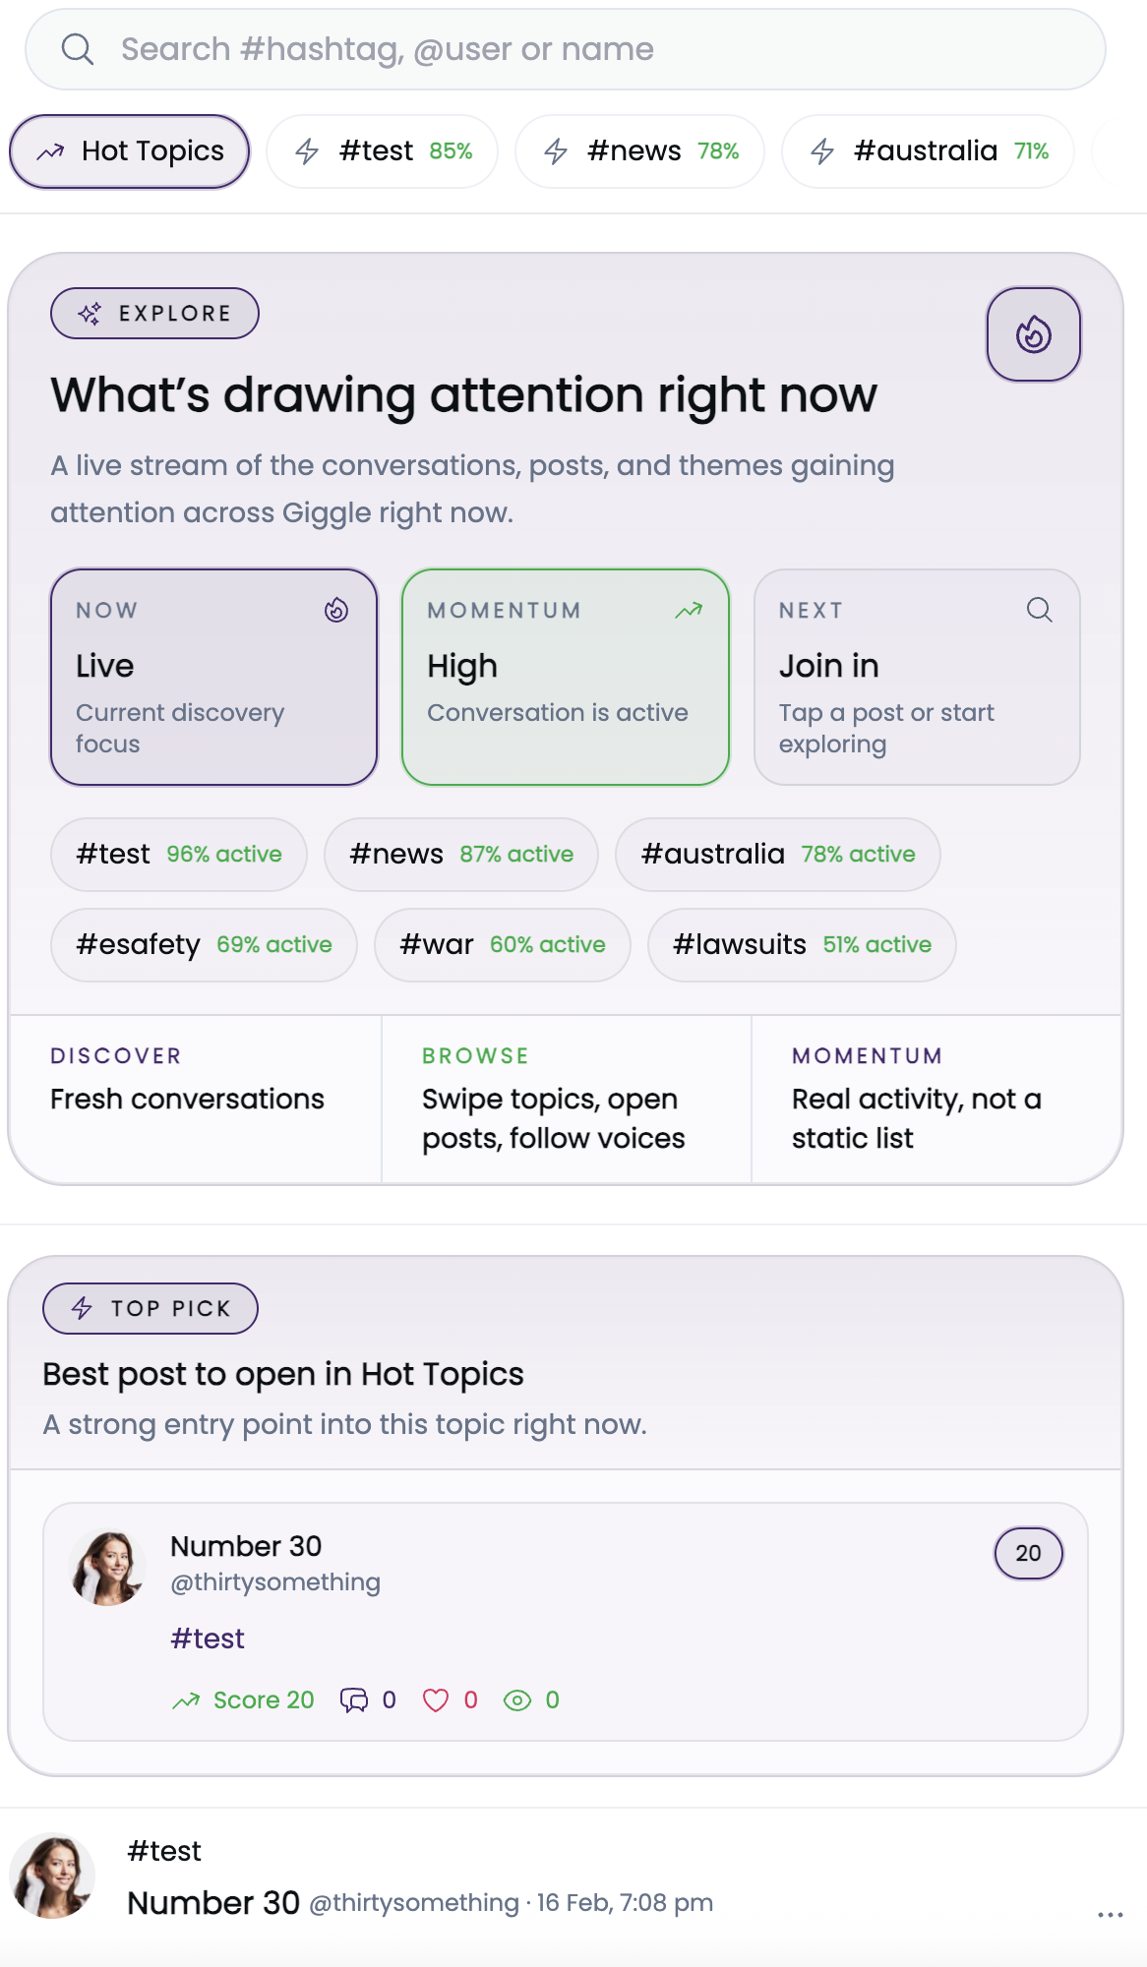Open comments via the speech bubble icon

[x=355, y=1699]
